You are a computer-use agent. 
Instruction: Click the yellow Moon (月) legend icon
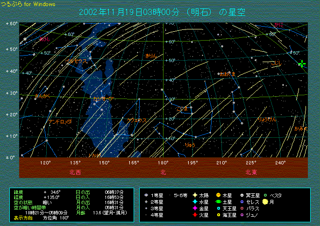pos(265,202)
